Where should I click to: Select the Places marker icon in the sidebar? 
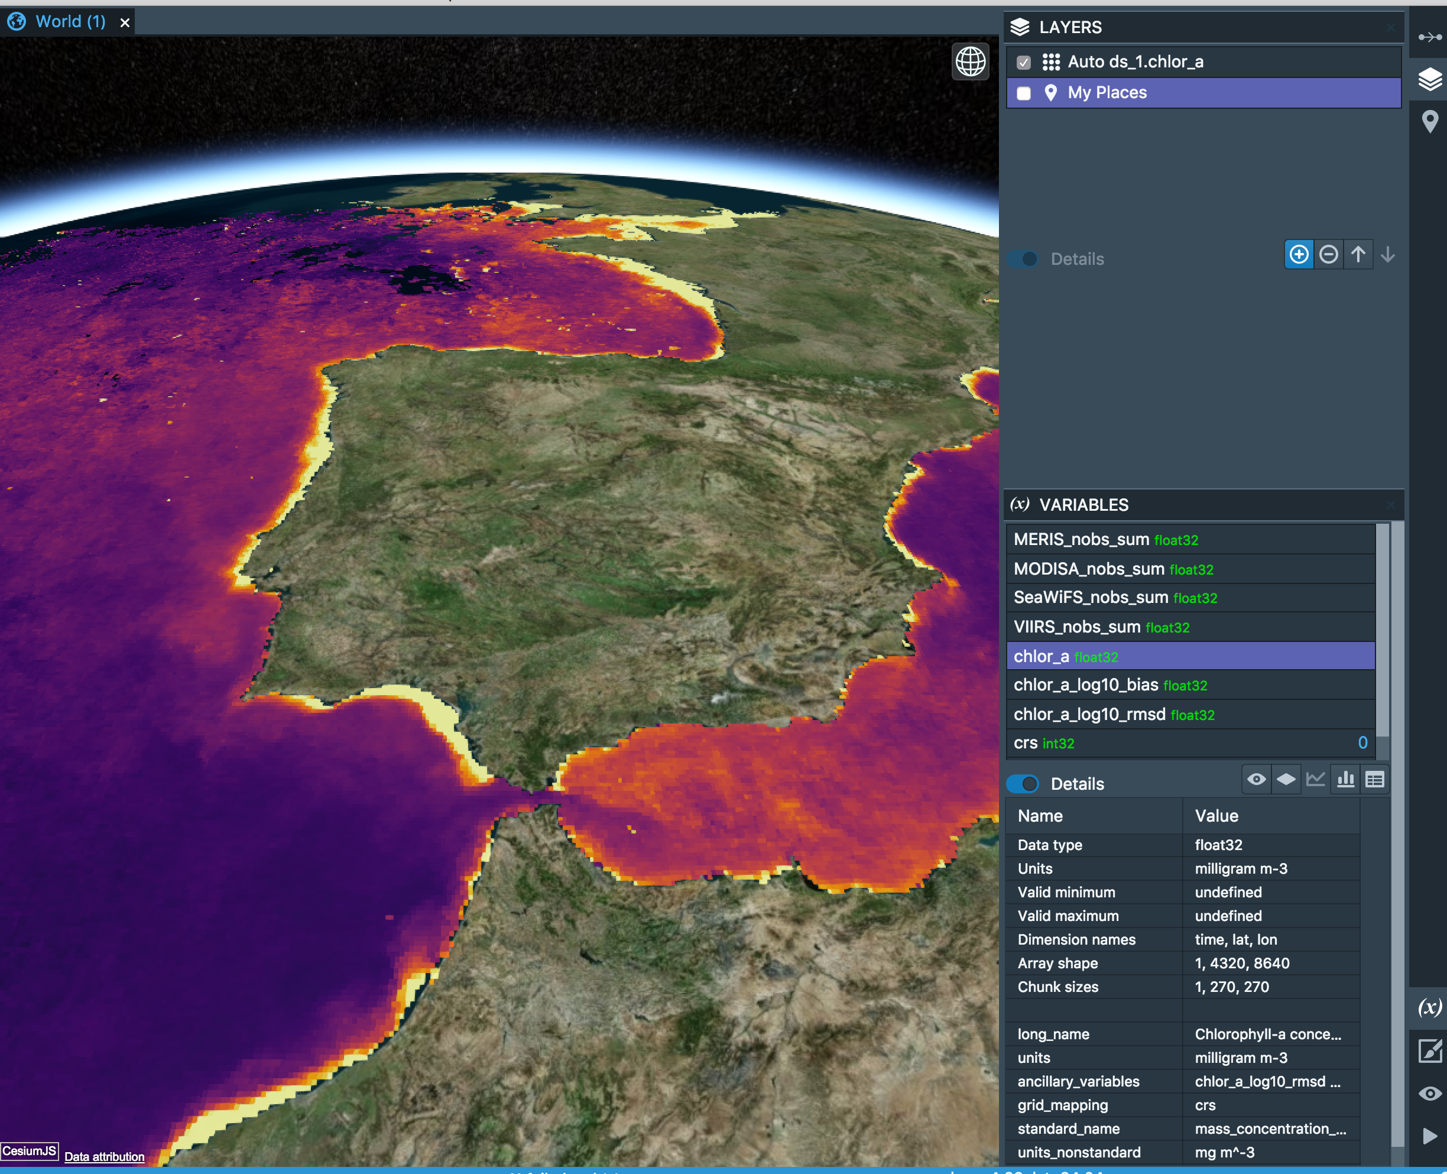[1431, 122]
